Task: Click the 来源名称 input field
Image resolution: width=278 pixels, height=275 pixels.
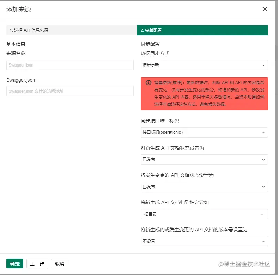Action: (x=70, y=65)
